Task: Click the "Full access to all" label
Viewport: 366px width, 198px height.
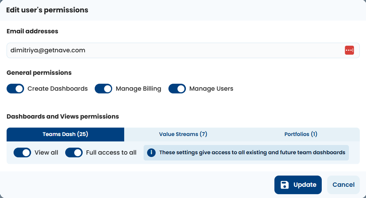Action: coord(111,153)
